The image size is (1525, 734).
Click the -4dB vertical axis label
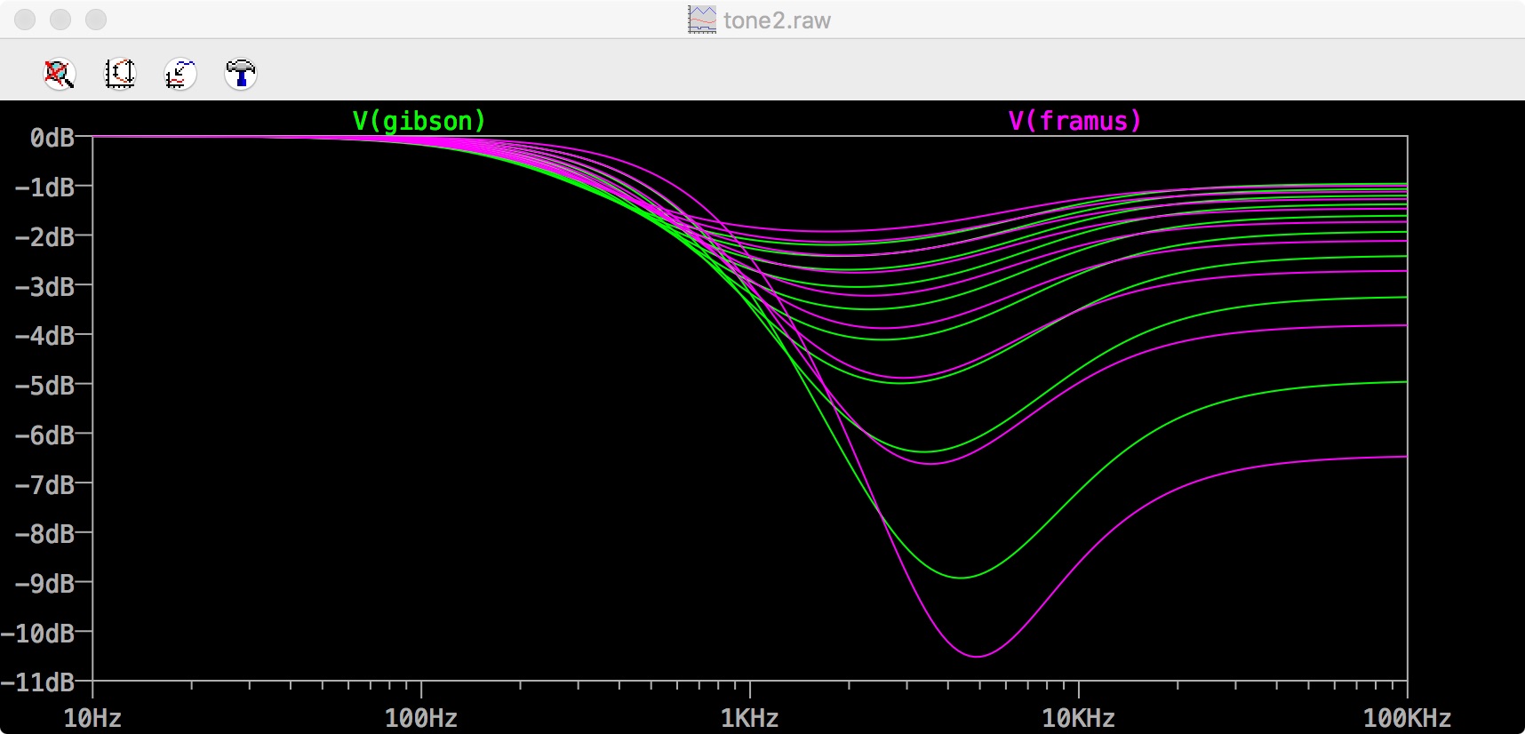[x=44, y=336]
